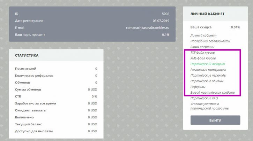This screenshot has height=141, width=253.
Task: Click the ЛИЧНЫЙ КАБИНЕТ panel heading
Action: [207, 14]
